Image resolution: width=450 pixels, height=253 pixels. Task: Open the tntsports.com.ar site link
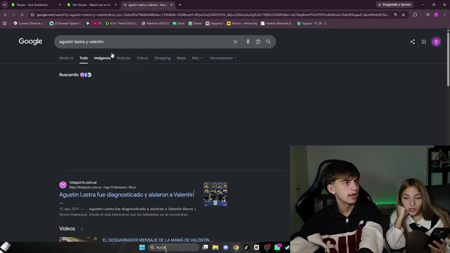pos(83,182)
